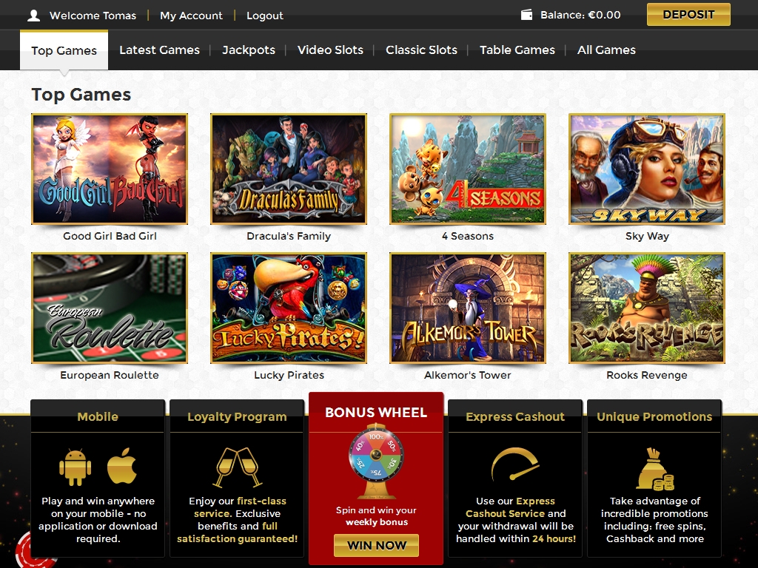Click the champagne glasses Loyalty icon
Screen dimensions: 758x568
(237, 466)
